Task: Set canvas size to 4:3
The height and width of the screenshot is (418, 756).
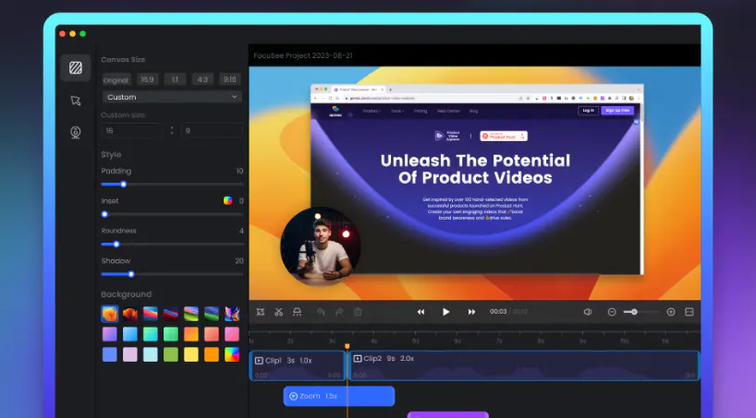Action: pos(202,79)
